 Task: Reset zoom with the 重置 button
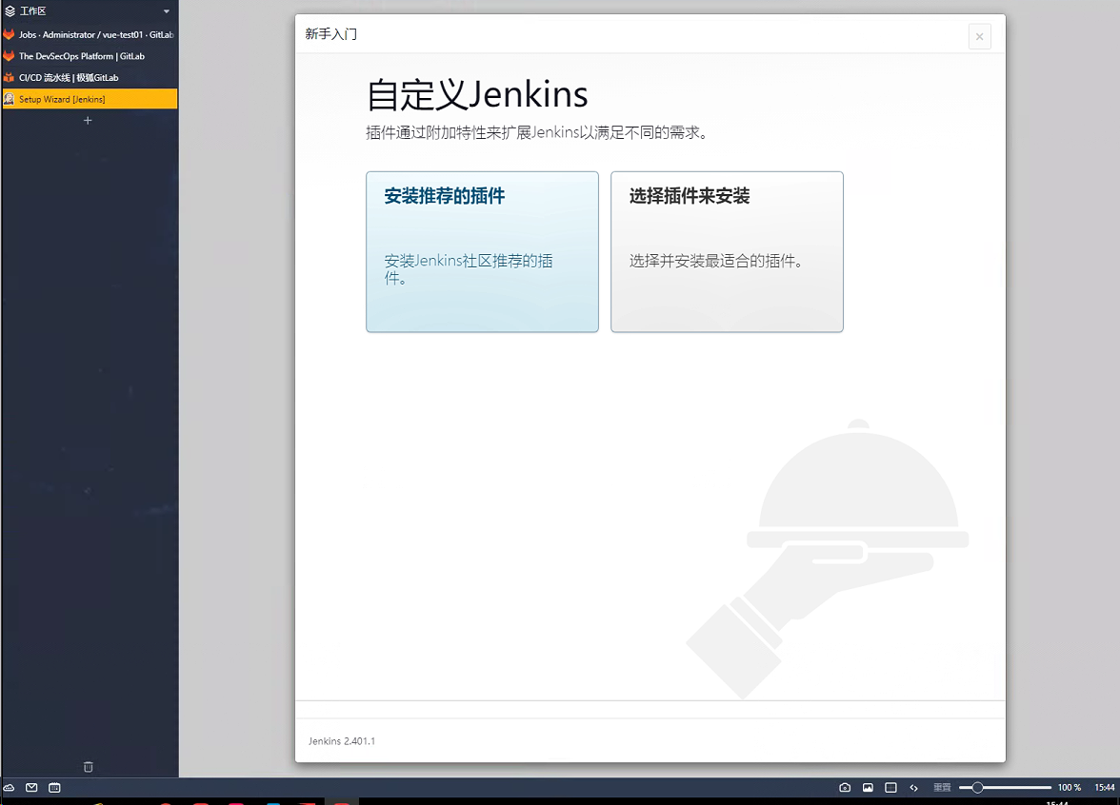942,787
